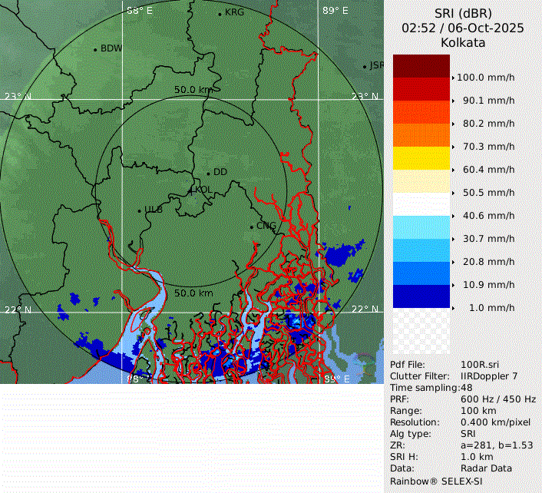Screen dimensions: 542x493
Task: Click the cream 50.5 mm/h legend swatch
Action: coord(421,181)
